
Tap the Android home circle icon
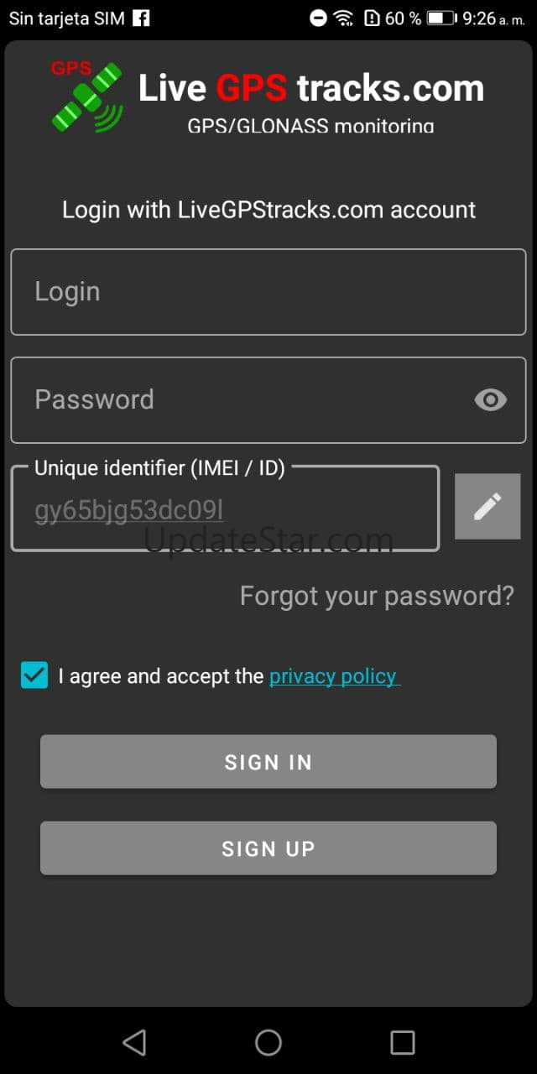pyautogui.click(x=268, y=1042)
